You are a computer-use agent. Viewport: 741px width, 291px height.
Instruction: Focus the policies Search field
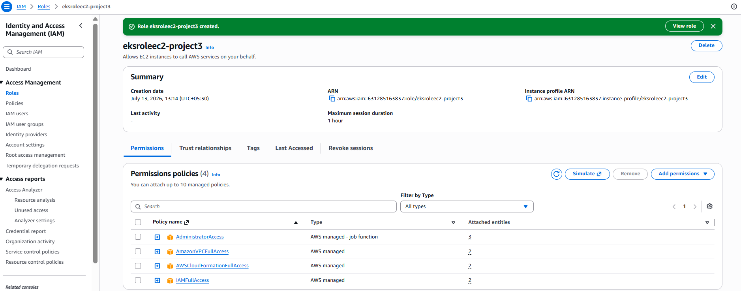pos(263,207)
